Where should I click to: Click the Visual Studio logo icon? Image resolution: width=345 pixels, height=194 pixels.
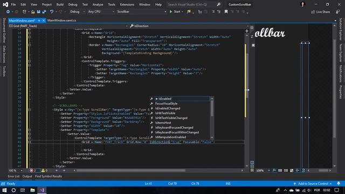(x=5, y=4)
